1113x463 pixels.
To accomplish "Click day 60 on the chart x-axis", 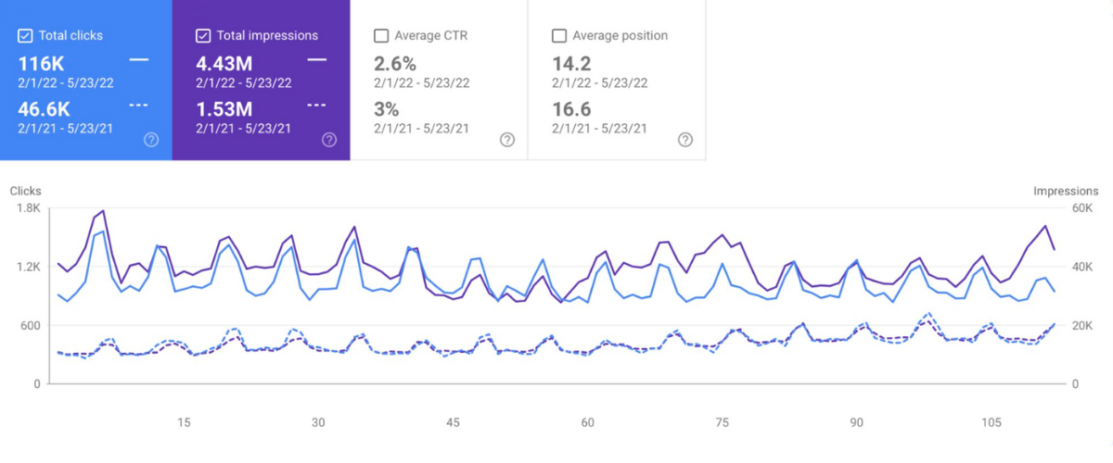I will [x=588, y=422].
